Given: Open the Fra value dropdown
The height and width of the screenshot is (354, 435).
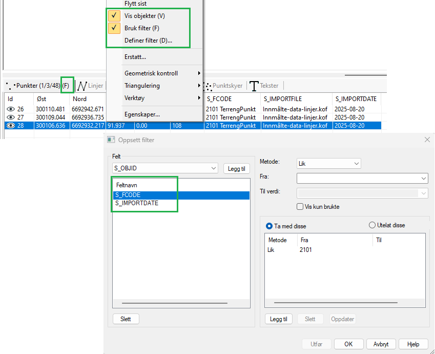Looking at the screenshot, I should pyautogui.click(x=423, y=178).
